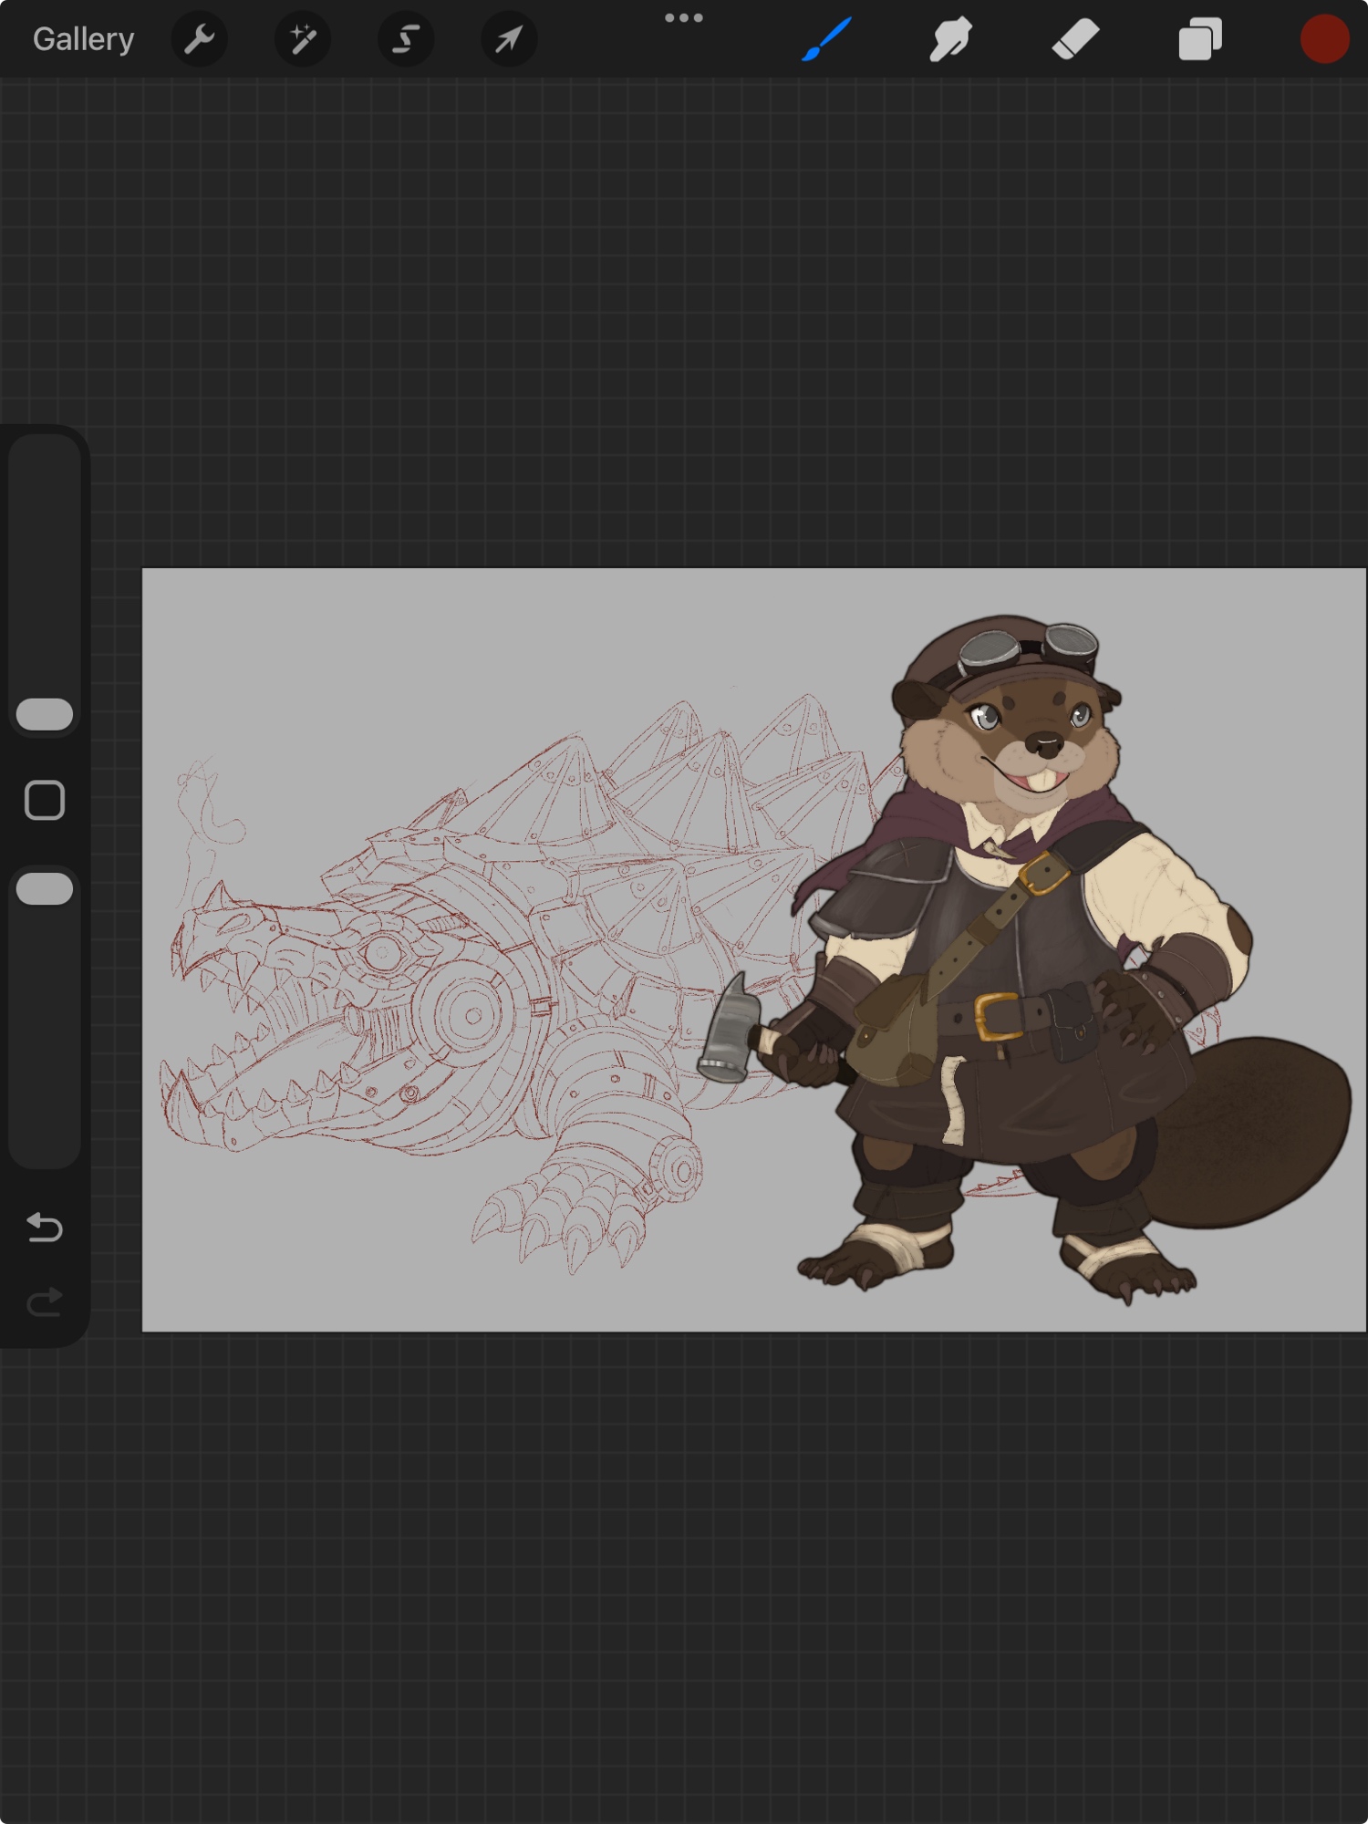Tap the three-dot menu at top

(x=683, y=18)
